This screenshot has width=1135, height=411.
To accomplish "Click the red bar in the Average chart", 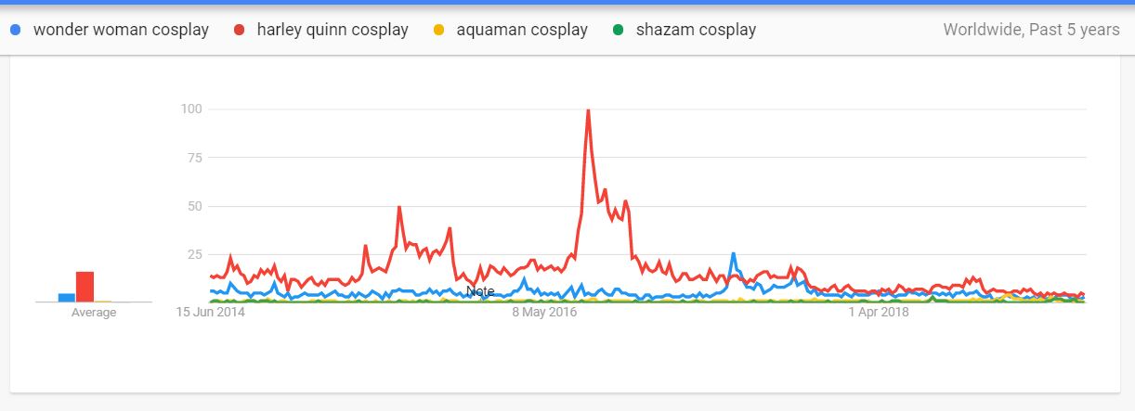I will coord(85,286).
